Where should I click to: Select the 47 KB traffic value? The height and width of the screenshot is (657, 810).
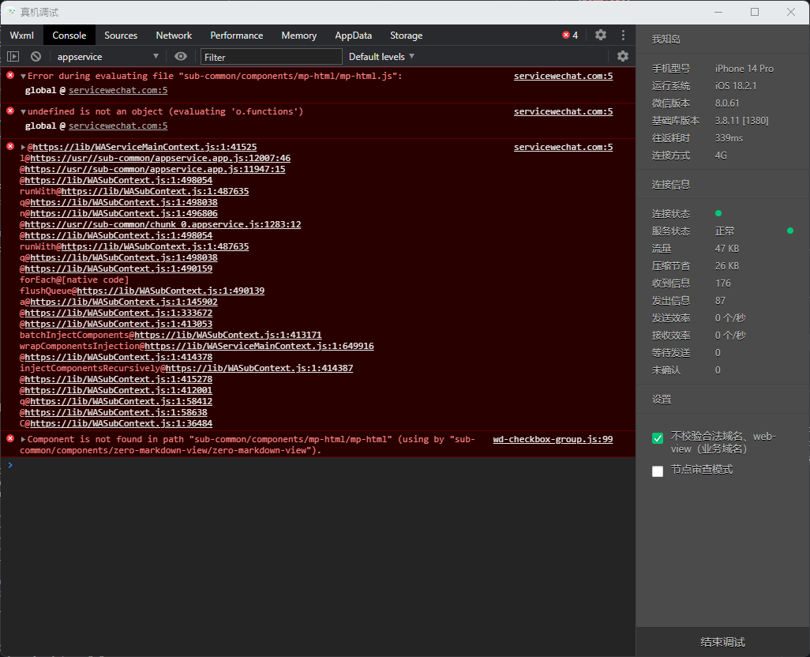pos(727,249)
